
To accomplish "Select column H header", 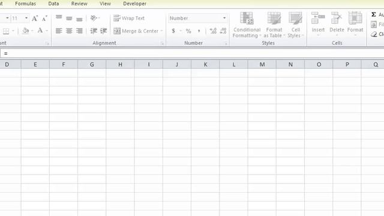I will click(x=120, y=64).
